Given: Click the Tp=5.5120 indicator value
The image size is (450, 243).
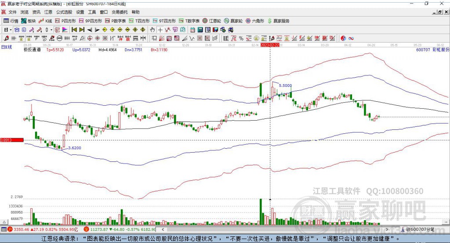Looking at the screenshot, I should [x=55, y=50].
